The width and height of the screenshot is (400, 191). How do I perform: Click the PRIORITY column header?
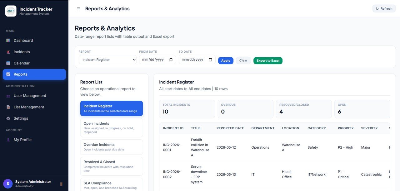[346, 128]
